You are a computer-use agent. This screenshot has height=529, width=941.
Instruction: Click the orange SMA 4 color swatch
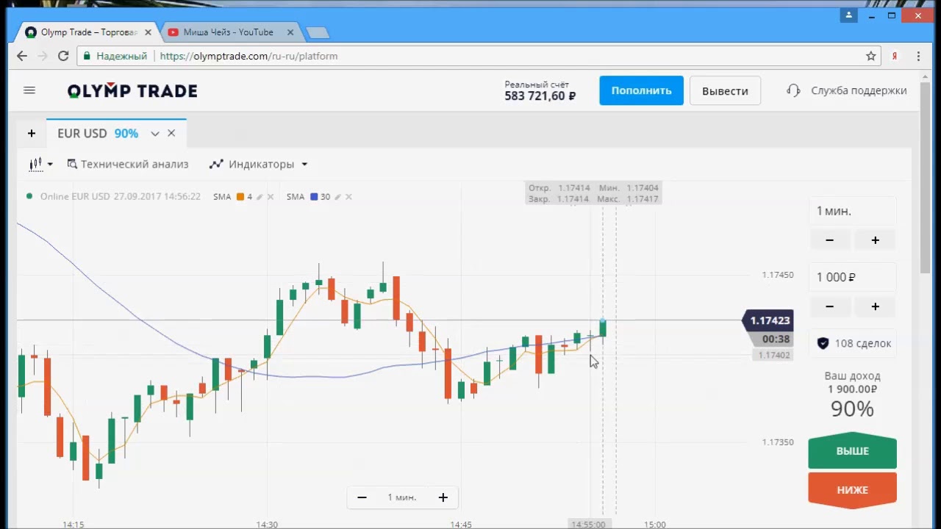tap(240, 197)
